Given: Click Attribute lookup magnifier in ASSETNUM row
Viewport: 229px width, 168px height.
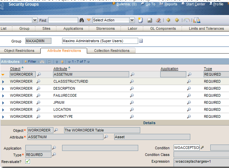Looking at the screenshot, I should pos(132,74).
